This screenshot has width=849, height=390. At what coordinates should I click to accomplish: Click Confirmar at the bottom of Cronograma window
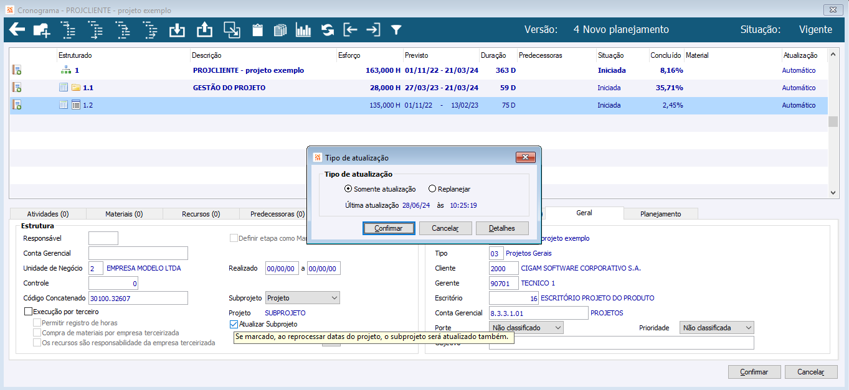point(754,372)
